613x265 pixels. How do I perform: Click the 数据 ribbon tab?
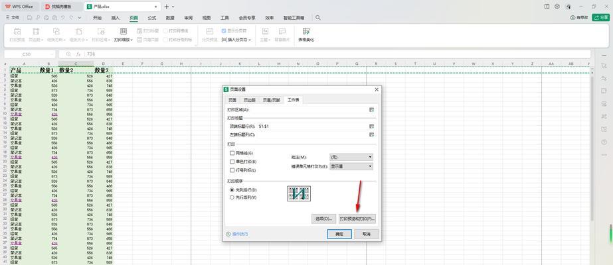pyautogui.click(x=170, y=17)
